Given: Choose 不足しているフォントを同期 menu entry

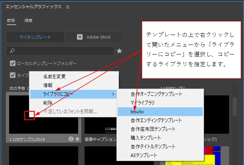Looking at the screenshot, I should (x=74, y=111).
